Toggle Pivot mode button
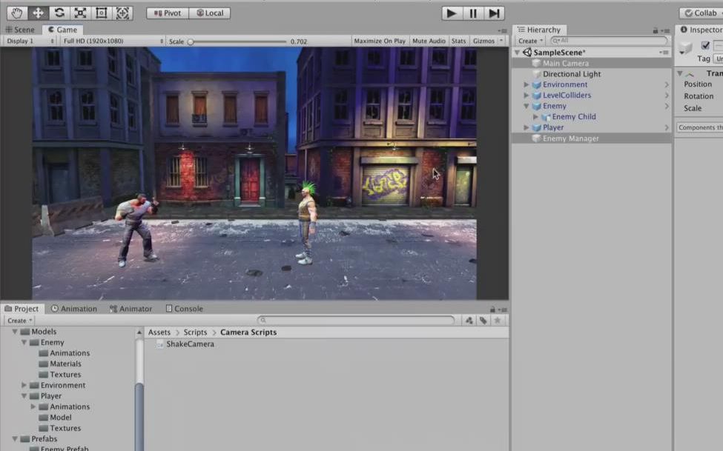Screen dimensions: 723x451 pyautogui.click(x=167, y=12)
